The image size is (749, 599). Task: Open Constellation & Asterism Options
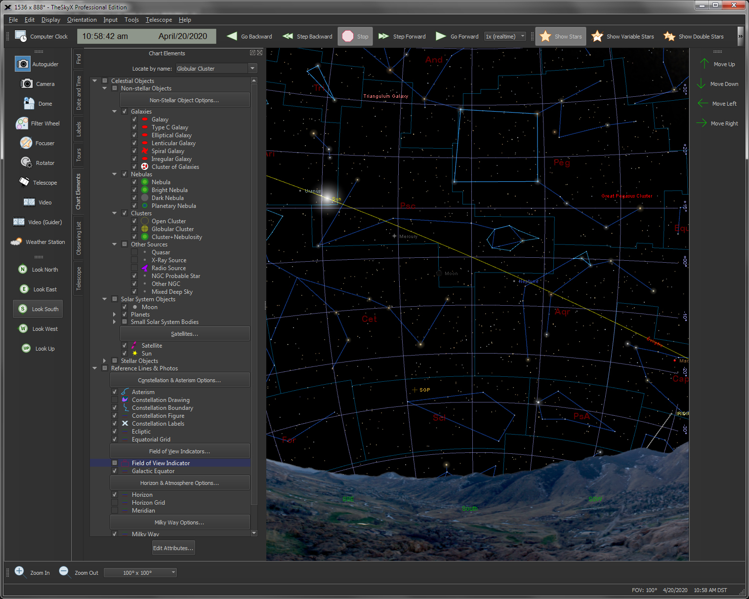[x=179, y=380]
